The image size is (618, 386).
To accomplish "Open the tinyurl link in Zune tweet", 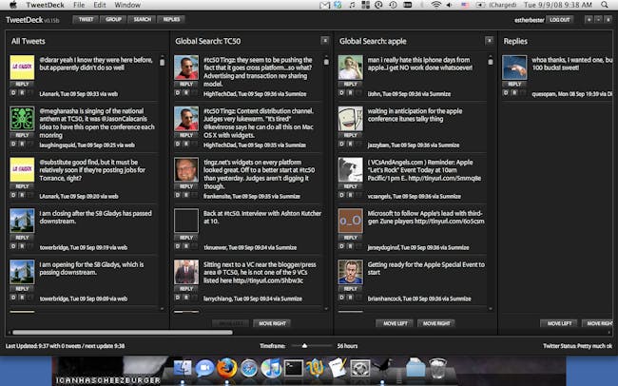I will point(450,222).
